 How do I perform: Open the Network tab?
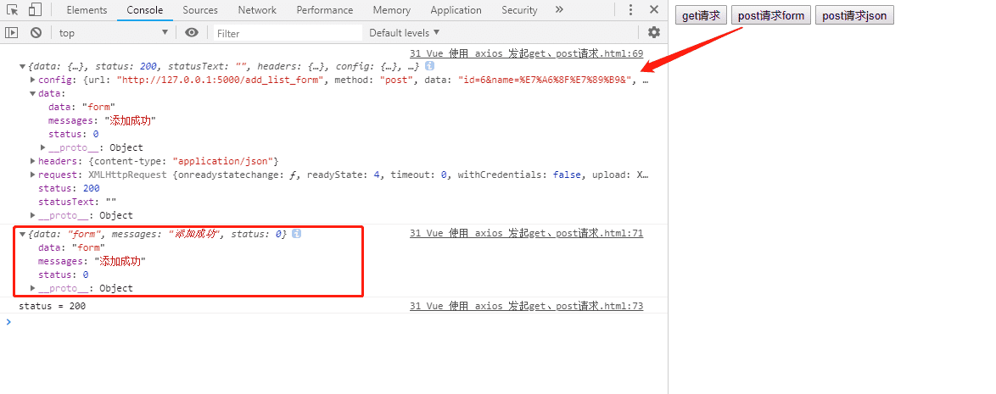[257, 10]
